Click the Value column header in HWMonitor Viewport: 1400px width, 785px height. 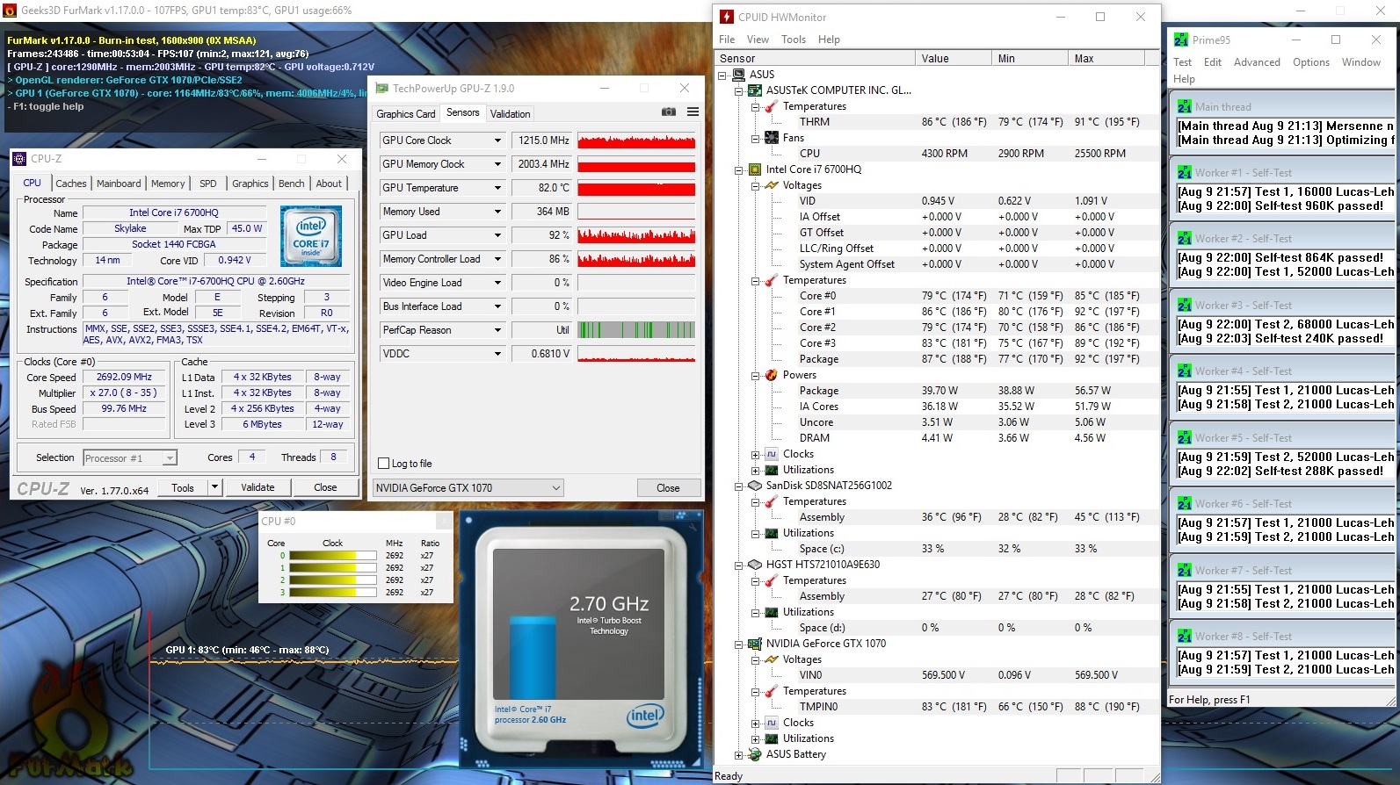point(952,59)
